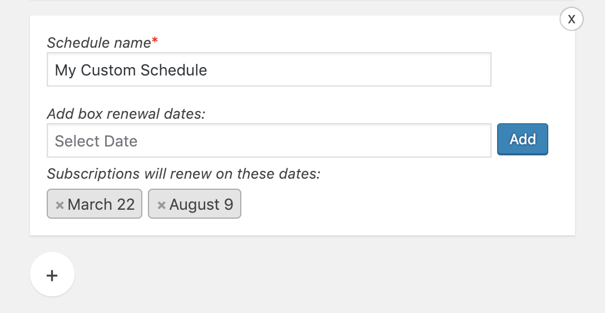Click the Schedule name label
Screen dimensions: 605x313
98,43
